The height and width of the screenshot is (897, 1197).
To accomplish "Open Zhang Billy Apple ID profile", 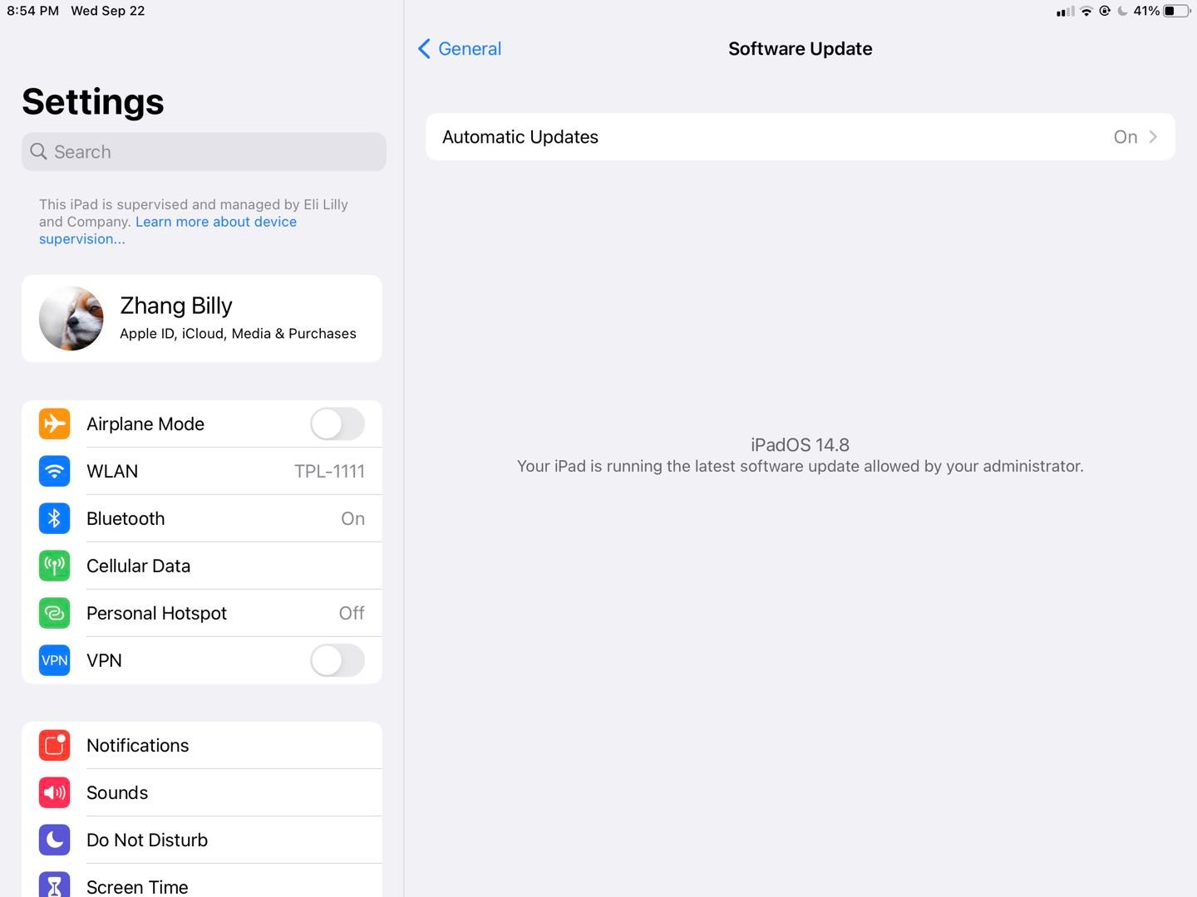I will click(202, 319).
